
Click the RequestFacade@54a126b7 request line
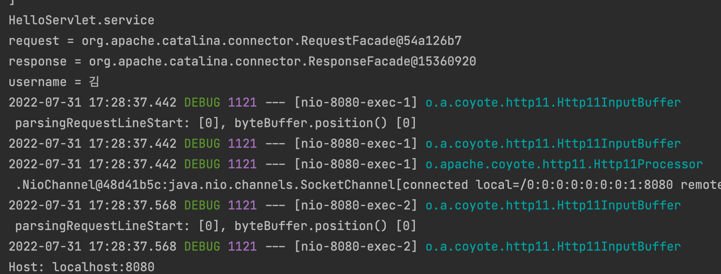tap(235, 41)
